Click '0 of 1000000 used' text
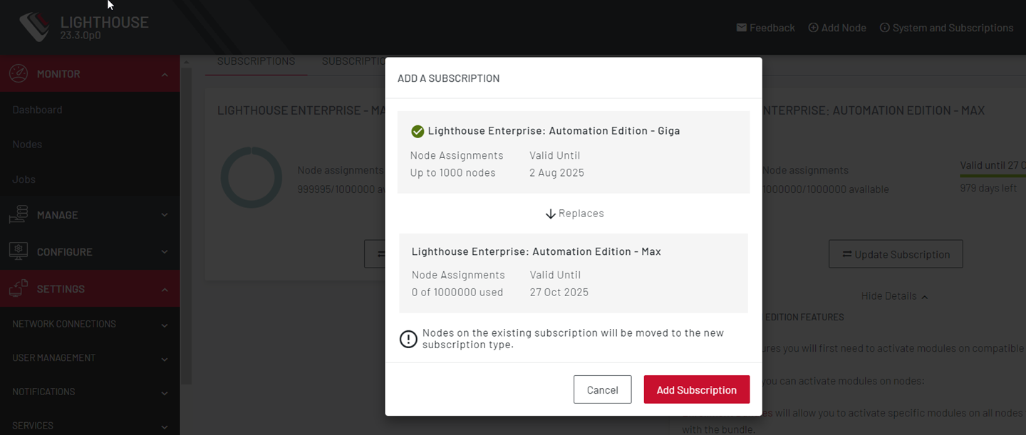 tap(457, 292)
